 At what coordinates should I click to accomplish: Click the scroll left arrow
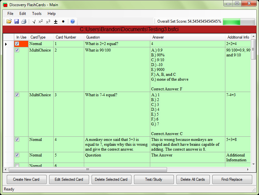(6, 169)
